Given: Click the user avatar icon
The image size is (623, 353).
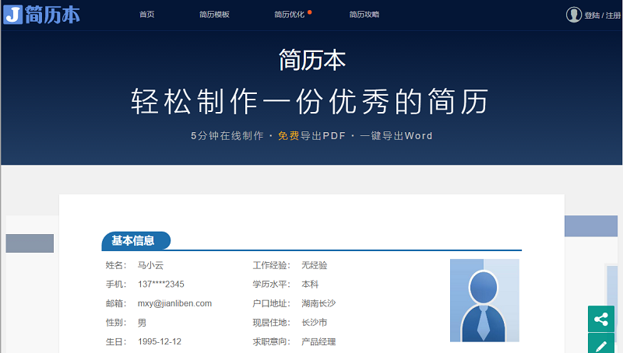Looking at the screenshot, I should click(x=574, y=15).
